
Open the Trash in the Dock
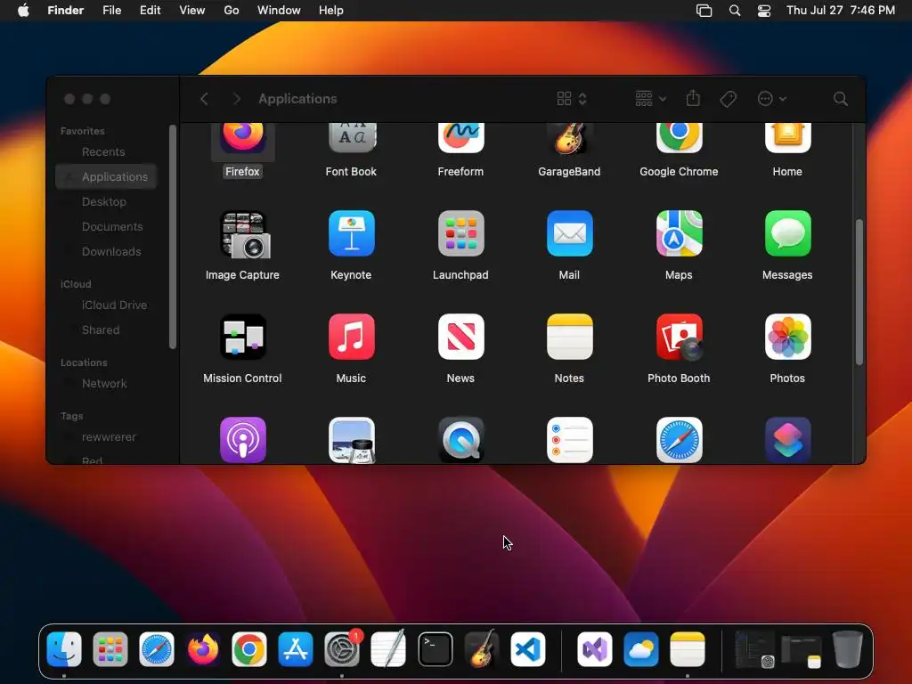pos(848,649)
